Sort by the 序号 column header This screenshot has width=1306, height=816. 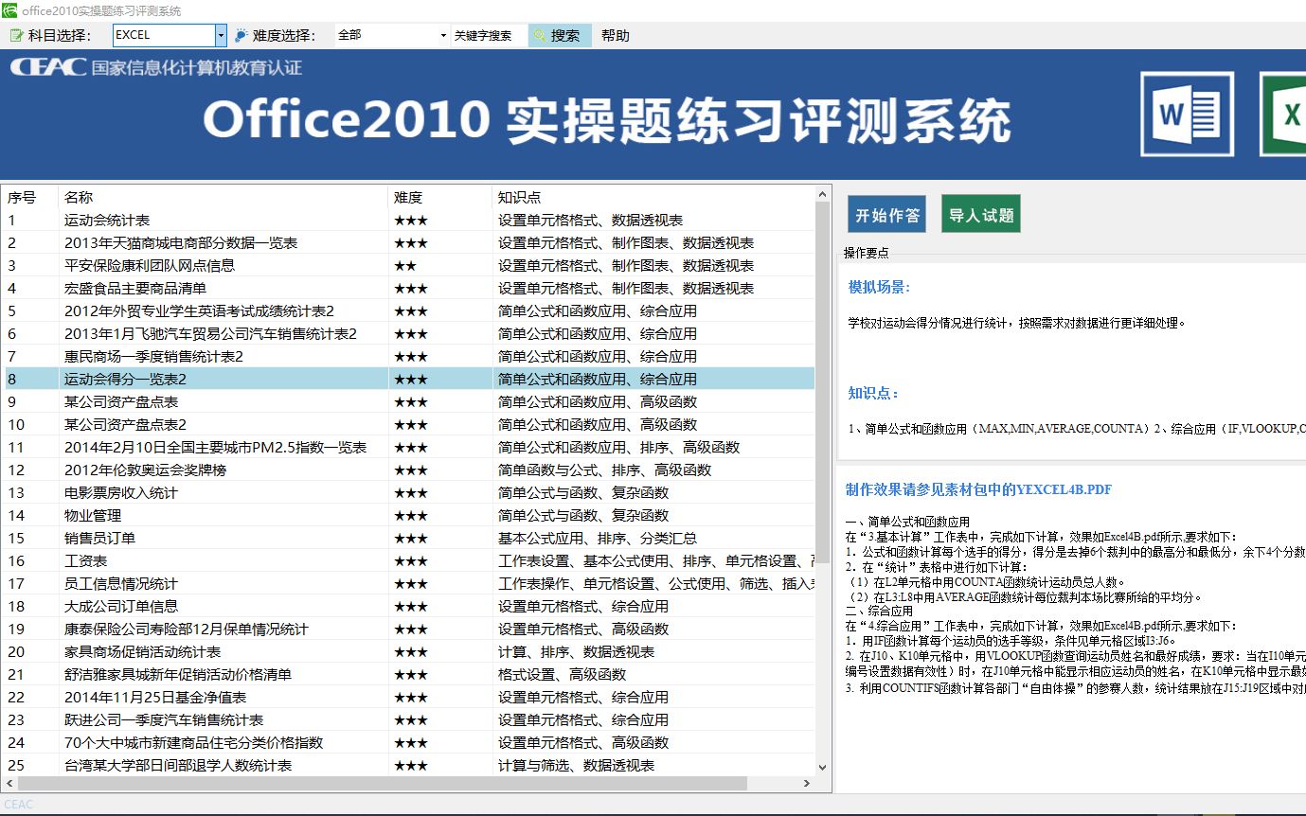(30, 197)
